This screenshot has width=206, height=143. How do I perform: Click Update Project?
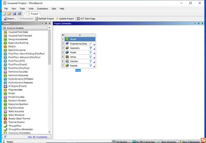pyautogui.click(x=65, y=19)
